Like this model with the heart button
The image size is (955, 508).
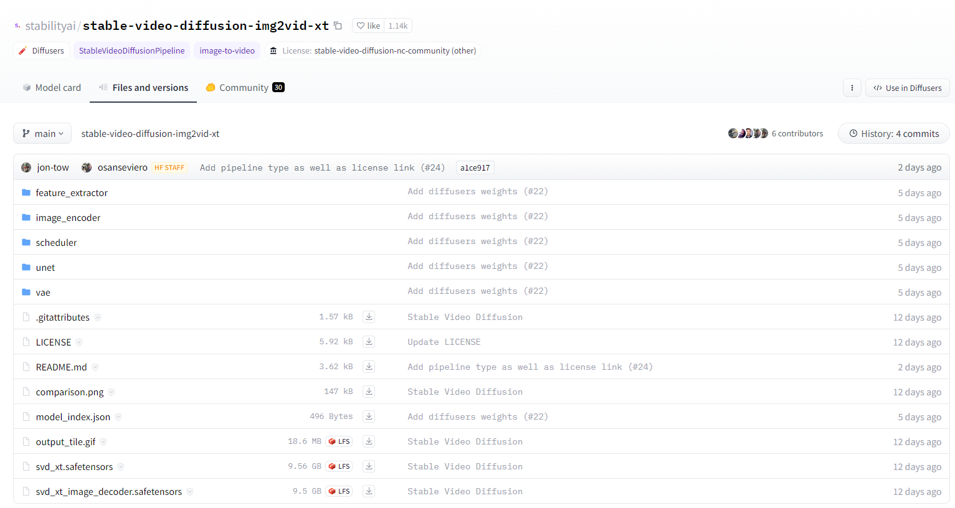368,26
